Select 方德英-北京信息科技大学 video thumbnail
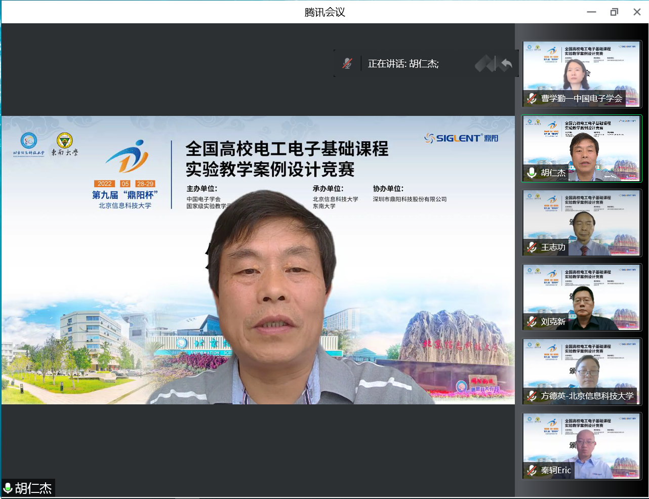Viewport: 649px width, 499px height. pos(582,372)
